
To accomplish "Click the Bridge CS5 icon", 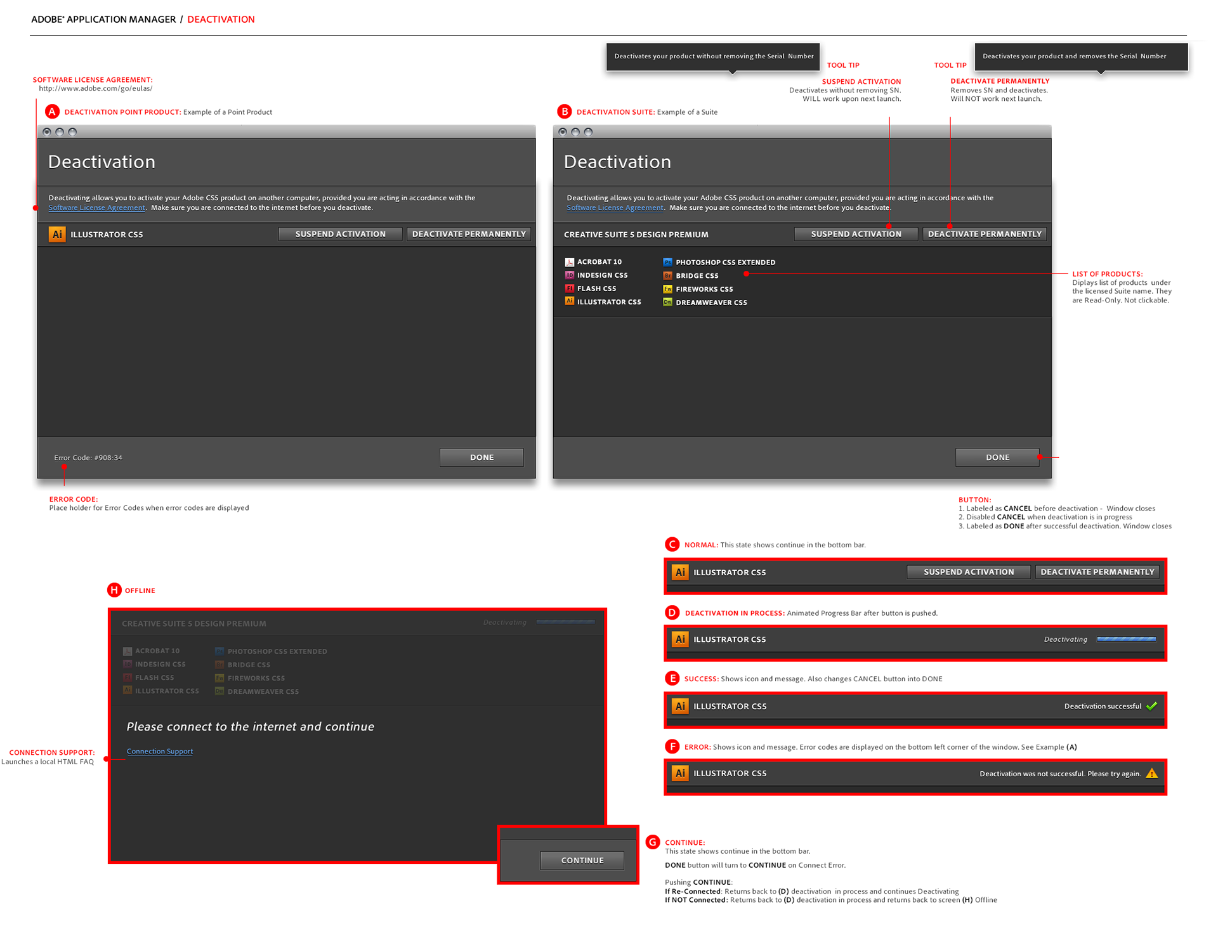I will (667, 276).
